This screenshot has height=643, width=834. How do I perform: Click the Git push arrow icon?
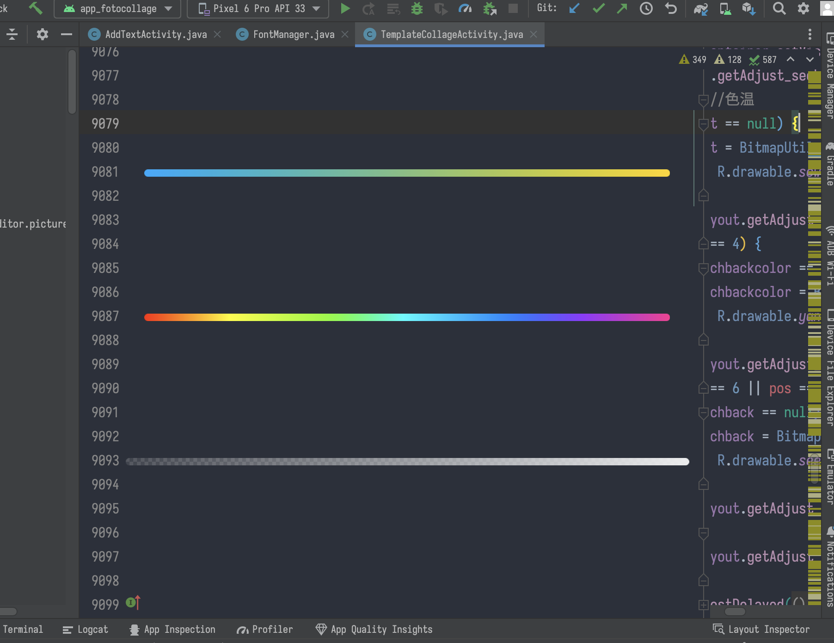[x=622, y=8]
